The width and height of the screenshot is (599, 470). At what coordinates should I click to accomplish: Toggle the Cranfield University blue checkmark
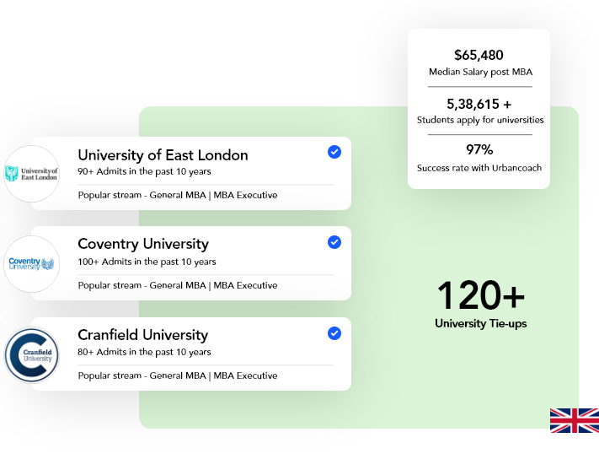pyautogui.click(x=334, y=332)
